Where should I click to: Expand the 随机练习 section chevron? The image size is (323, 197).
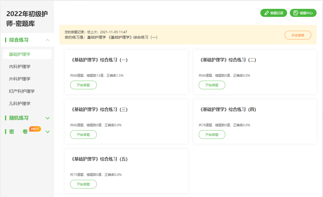48,118
